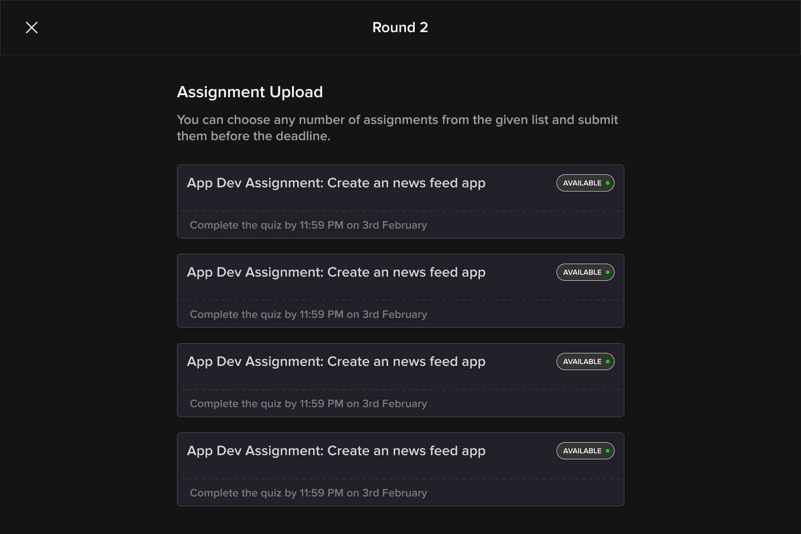Viewport: 801px width, 534px height.
Task: Select fourth card's quiz deadline text
Action: [308, 493]
